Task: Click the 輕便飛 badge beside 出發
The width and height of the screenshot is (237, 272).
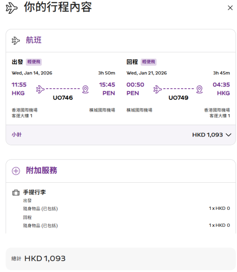Action: point(34,62)
